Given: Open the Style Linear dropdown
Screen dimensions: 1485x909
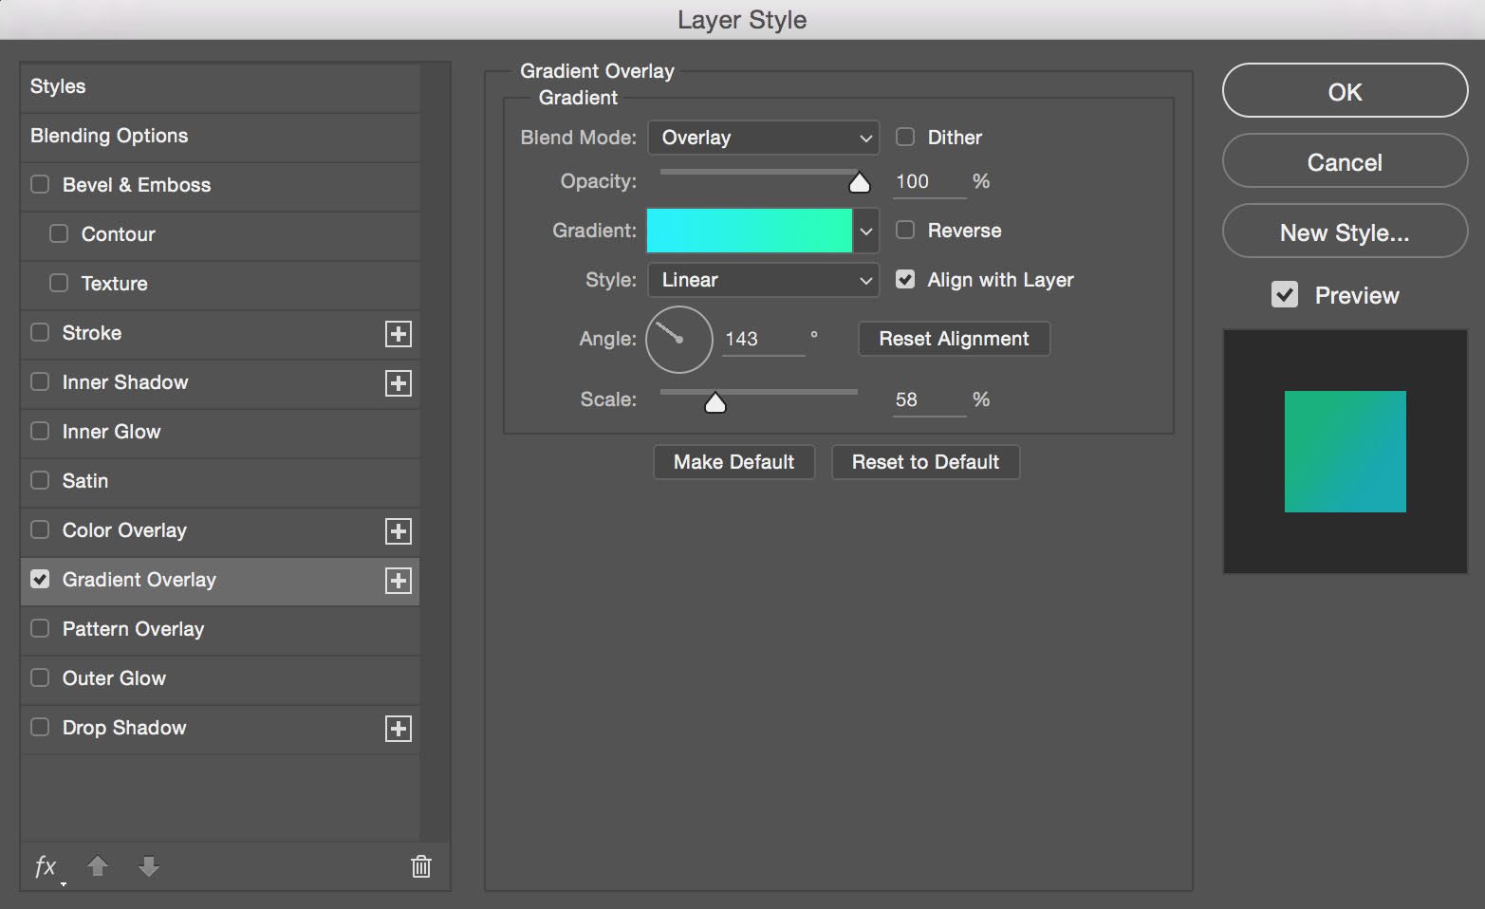Looking at the screenshot, I should click(763, 280).
